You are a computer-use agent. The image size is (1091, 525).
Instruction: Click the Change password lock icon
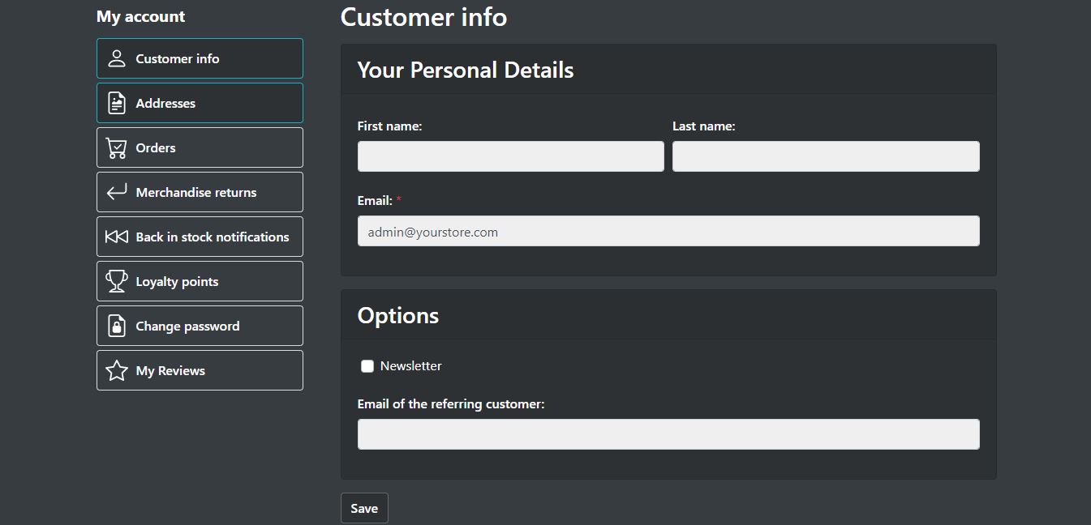(117, 326)
